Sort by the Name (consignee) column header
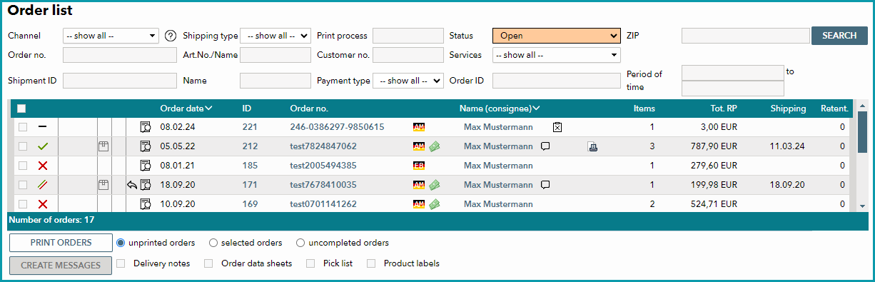 click(x=500, y=109)
